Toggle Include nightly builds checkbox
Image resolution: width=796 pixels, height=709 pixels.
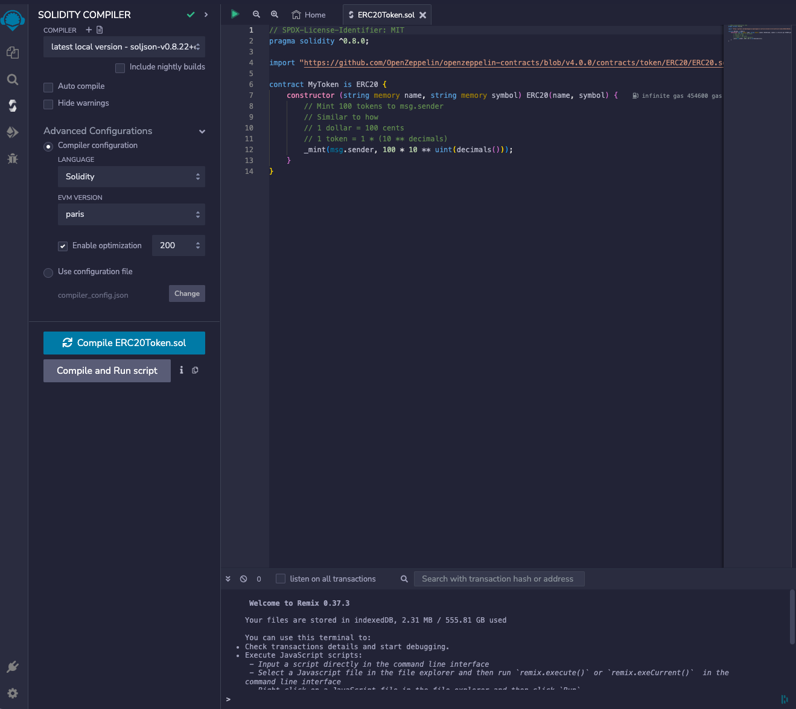coord(120,68)
